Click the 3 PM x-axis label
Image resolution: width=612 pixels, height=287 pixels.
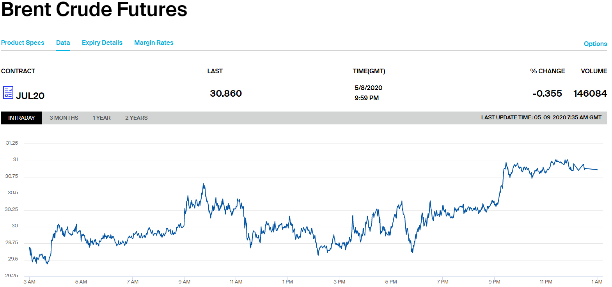tap(339, 282)
